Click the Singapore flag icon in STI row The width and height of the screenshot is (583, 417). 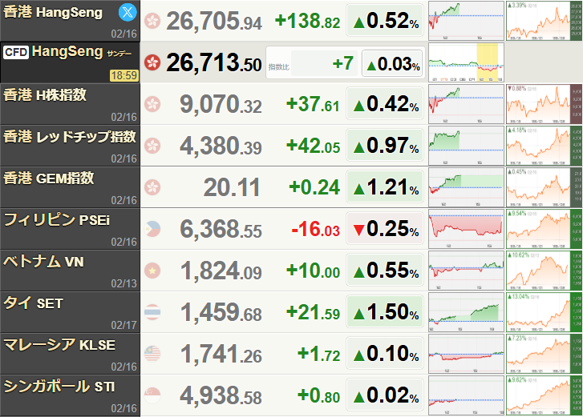(x=152, y=395)
